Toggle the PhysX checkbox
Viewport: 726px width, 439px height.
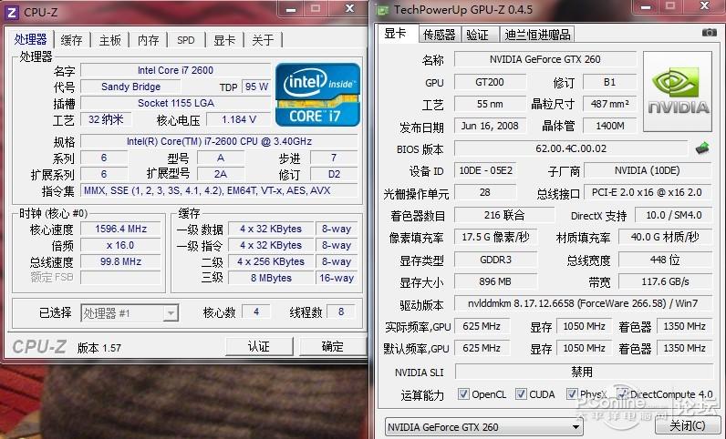click(x=572, y=393)
